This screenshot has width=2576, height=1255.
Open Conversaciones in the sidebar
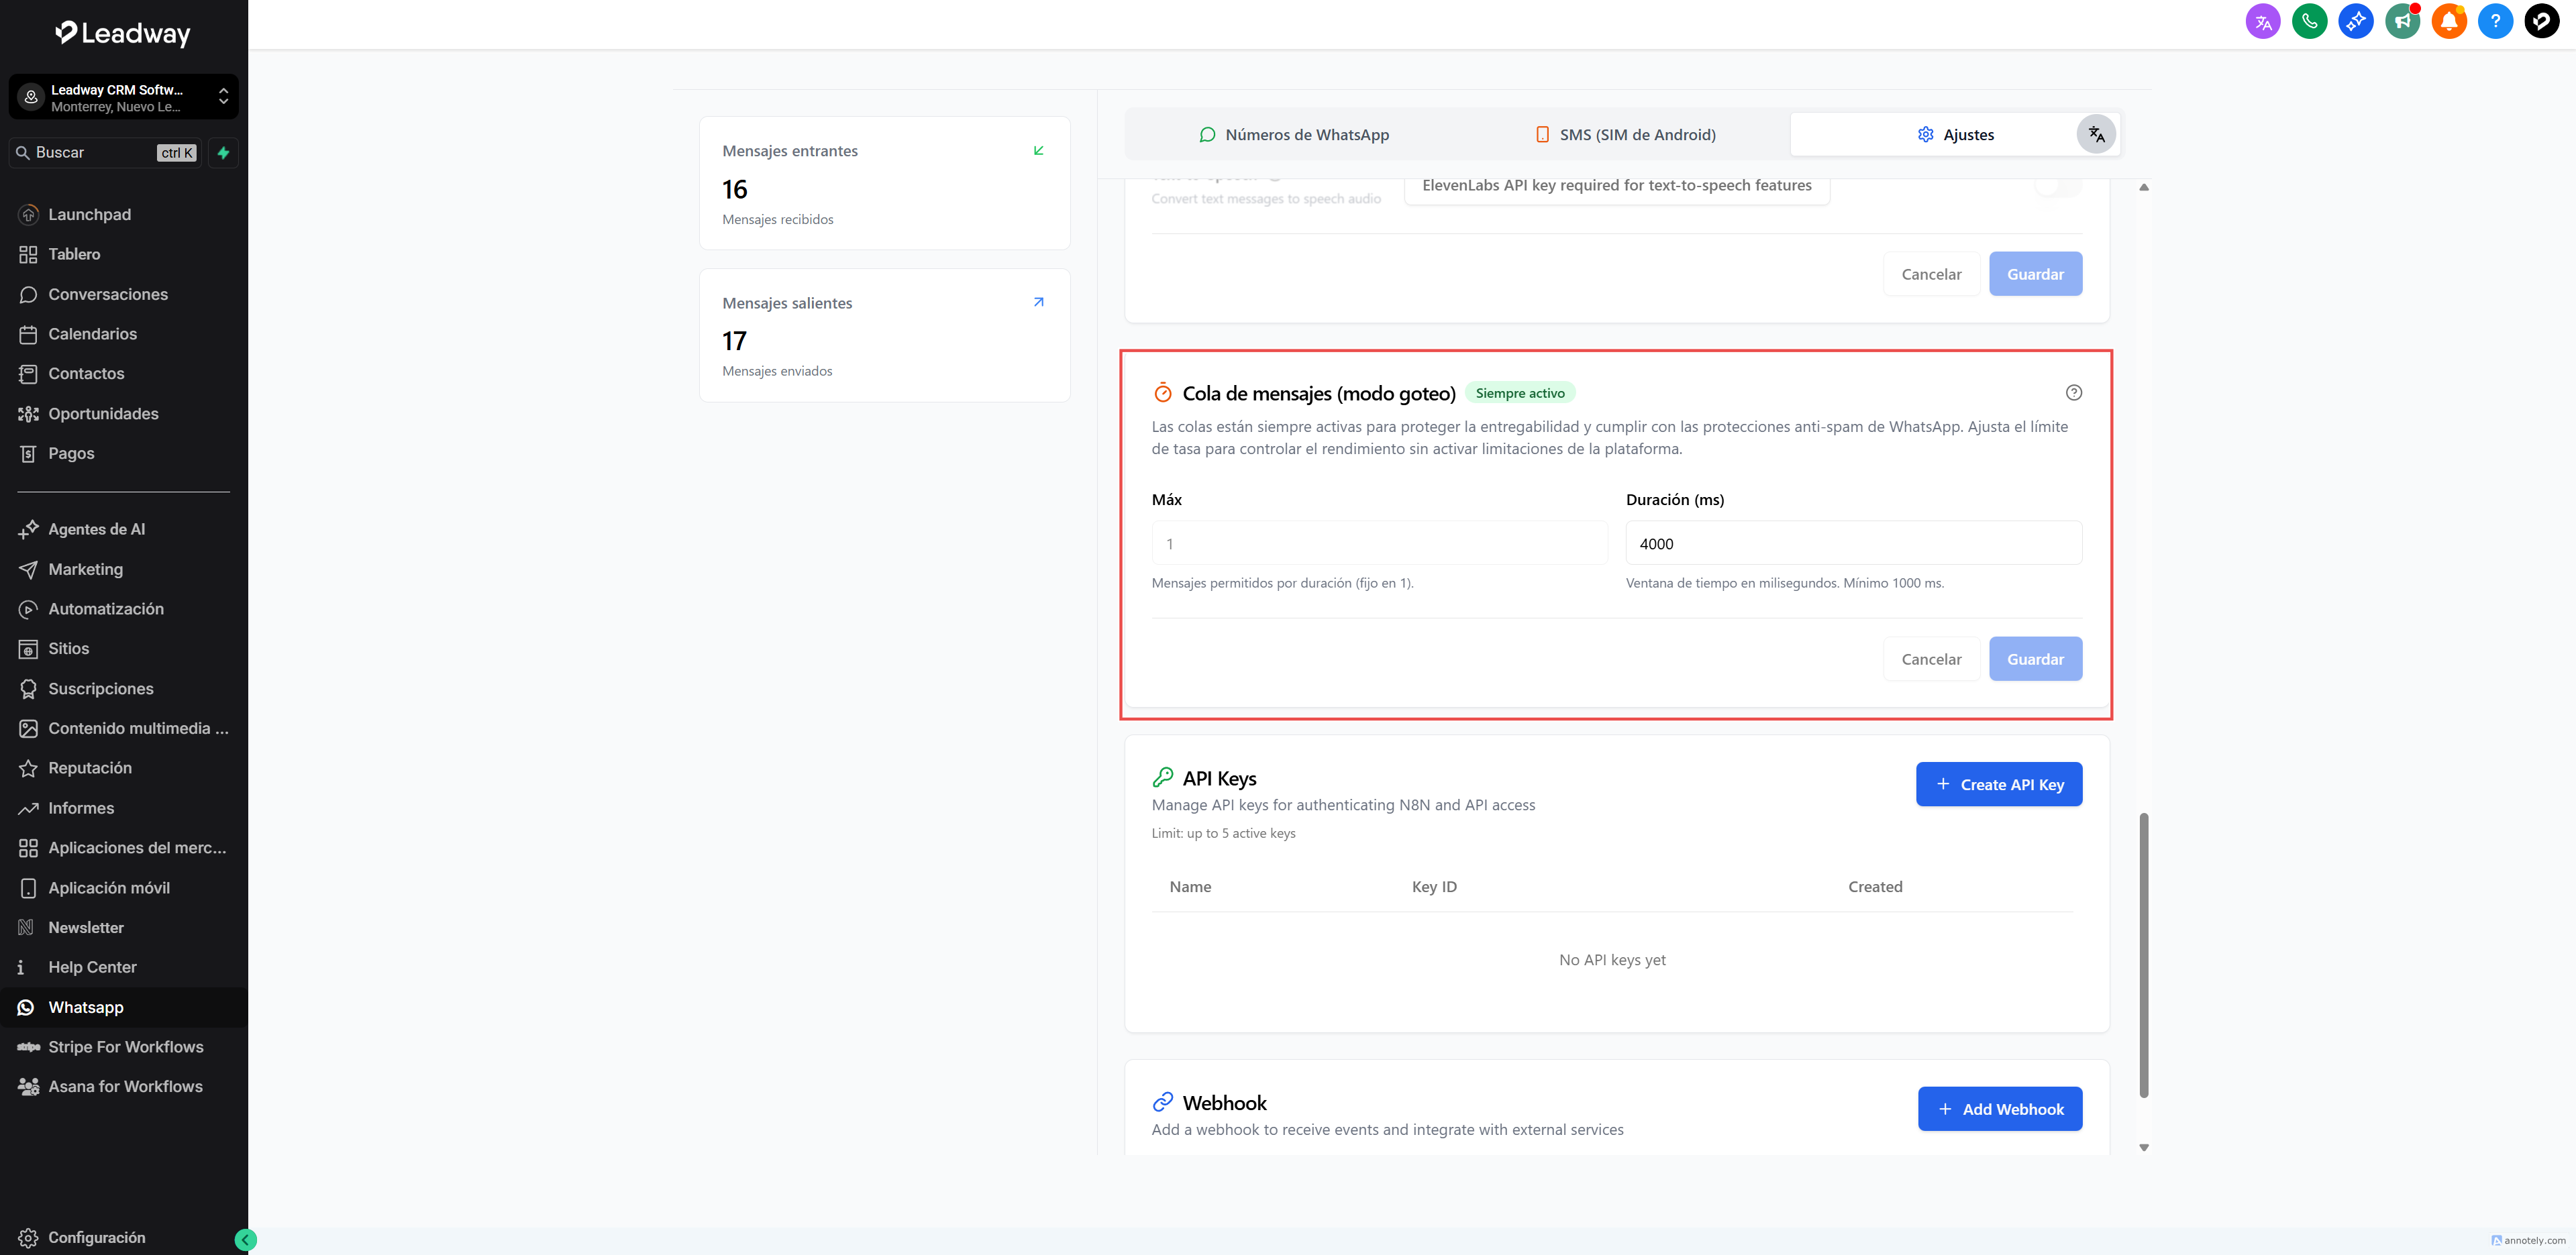[x=108, y=294]
